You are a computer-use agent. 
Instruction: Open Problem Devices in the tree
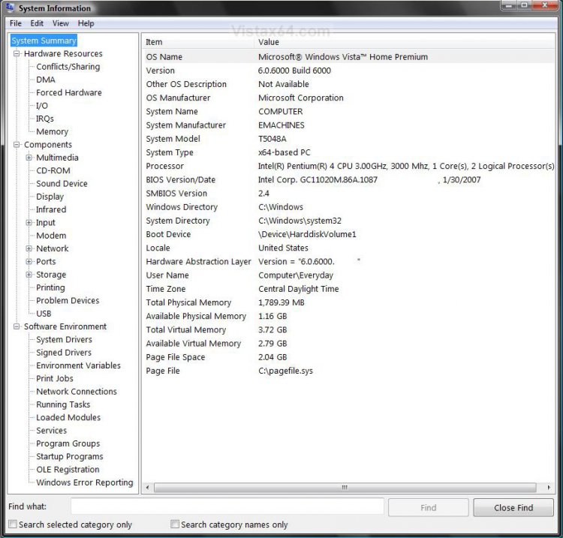(68, 300)
